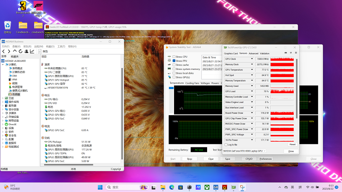Viewport: 342px width, 192px height.
Task: Click Stop button in Stability Test
Action: tap(189, 159)
